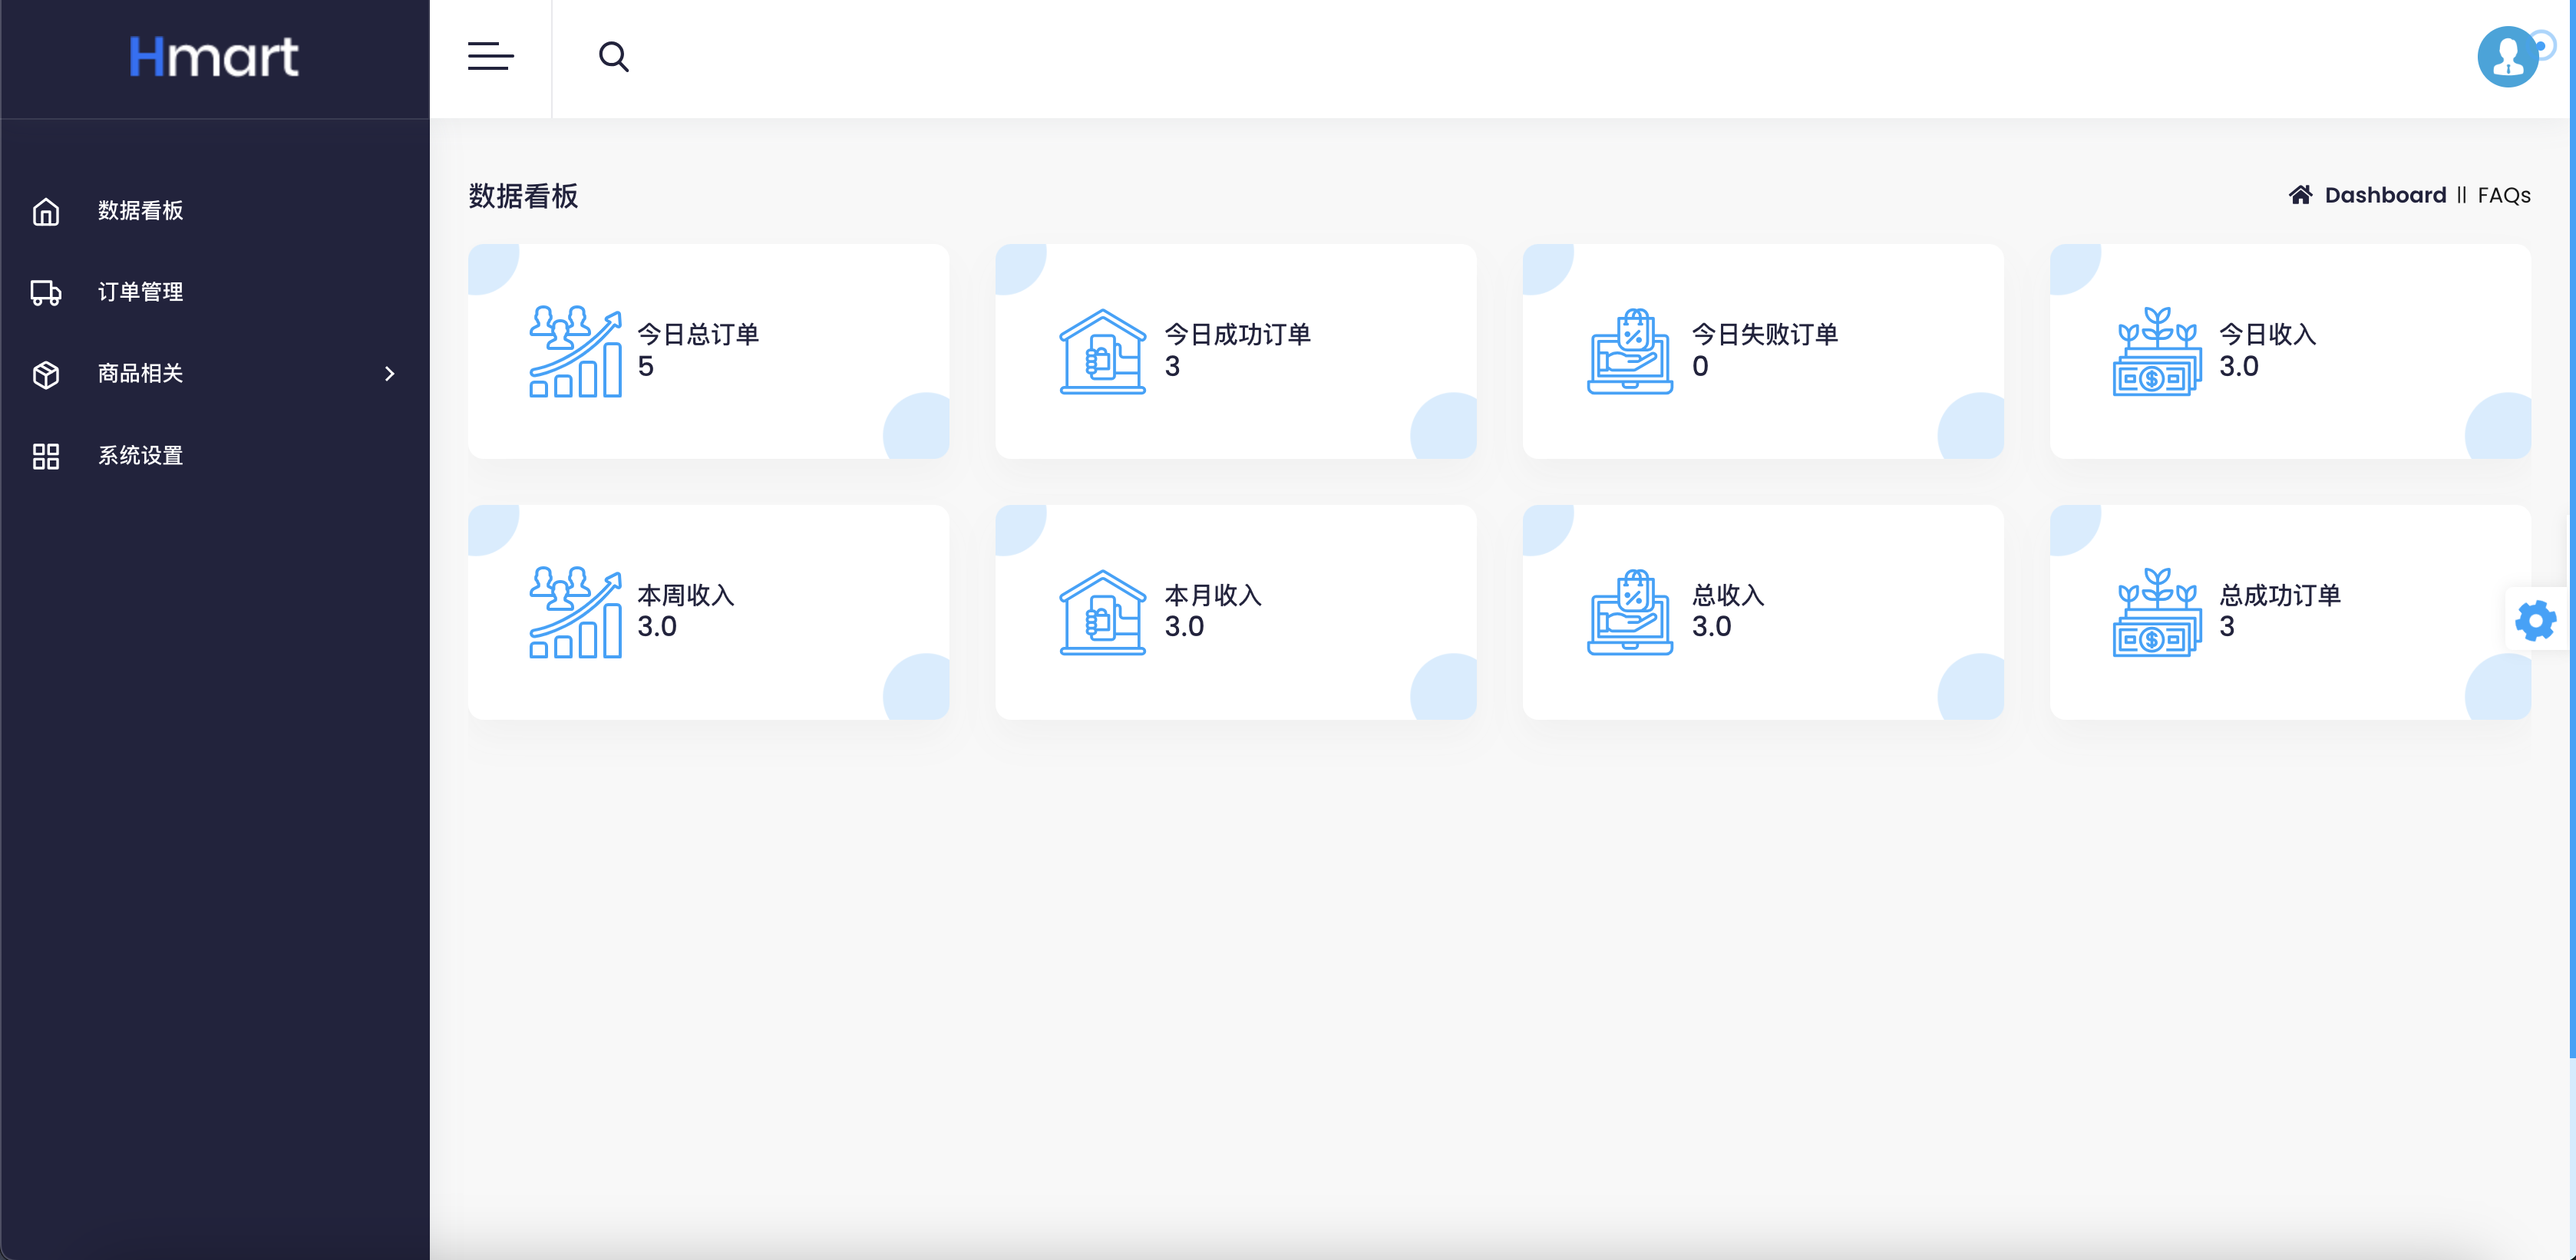Click the 商品相关 package icon
This screenshot has width=2576, height=1260.
[46, 374]
